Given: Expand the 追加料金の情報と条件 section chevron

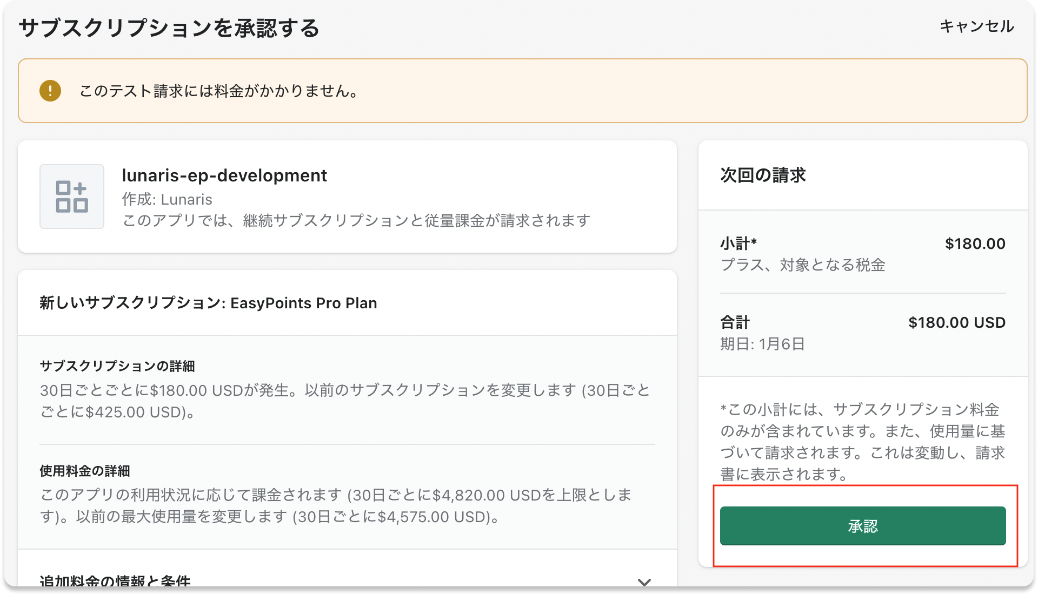Looking at the screenshot, I should tap(644, 582).
